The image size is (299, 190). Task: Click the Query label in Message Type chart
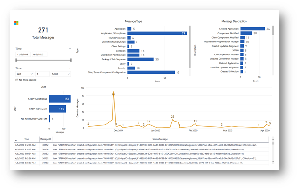(x=122, y=64)
